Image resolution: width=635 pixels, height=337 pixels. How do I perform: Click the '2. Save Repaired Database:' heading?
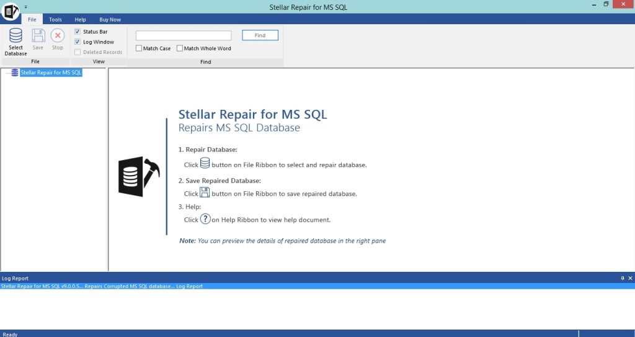220,181
